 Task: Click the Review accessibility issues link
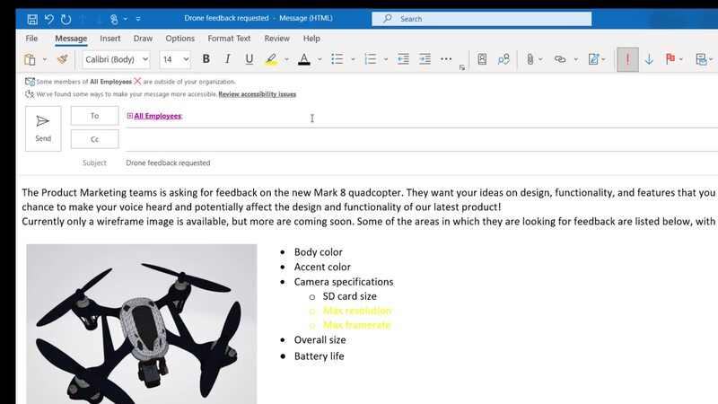pos(257,94)
